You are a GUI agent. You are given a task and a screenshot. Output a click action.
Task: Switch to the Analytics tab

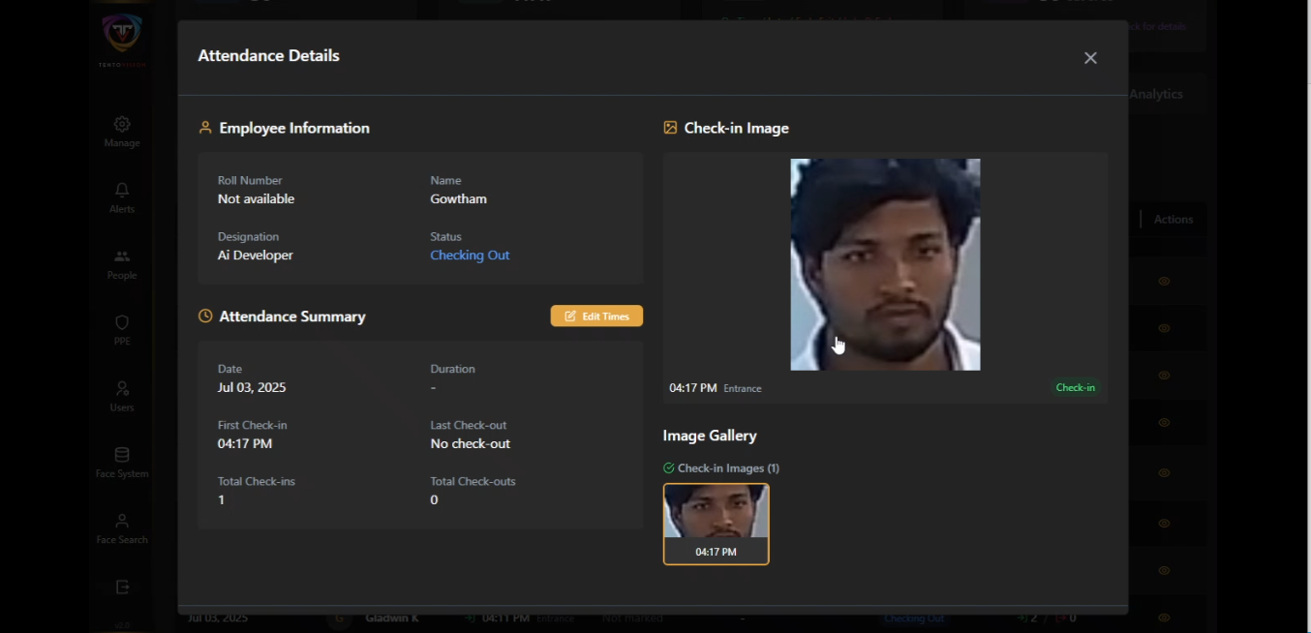[1154, 93]
